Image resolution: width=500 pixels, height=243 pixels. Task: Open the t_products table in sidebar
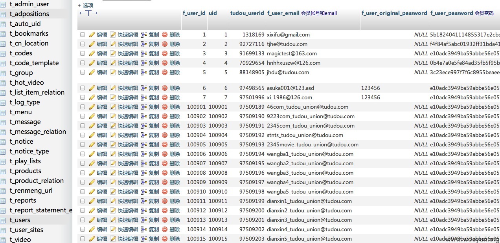(x=25, y=171)
